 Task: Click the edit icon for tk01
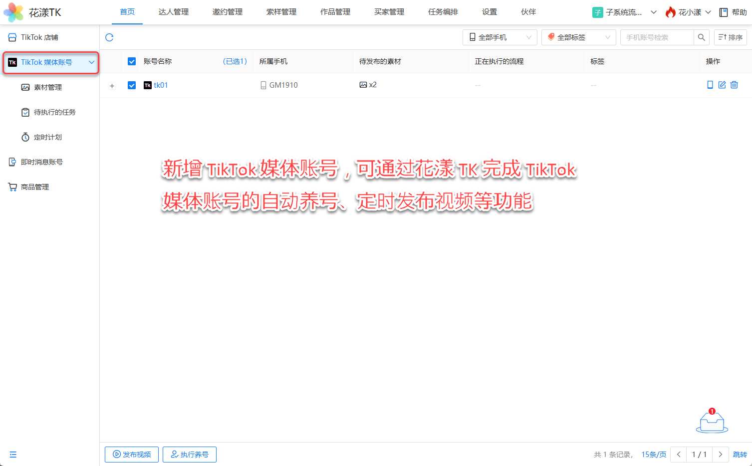[x=722, y=85]
